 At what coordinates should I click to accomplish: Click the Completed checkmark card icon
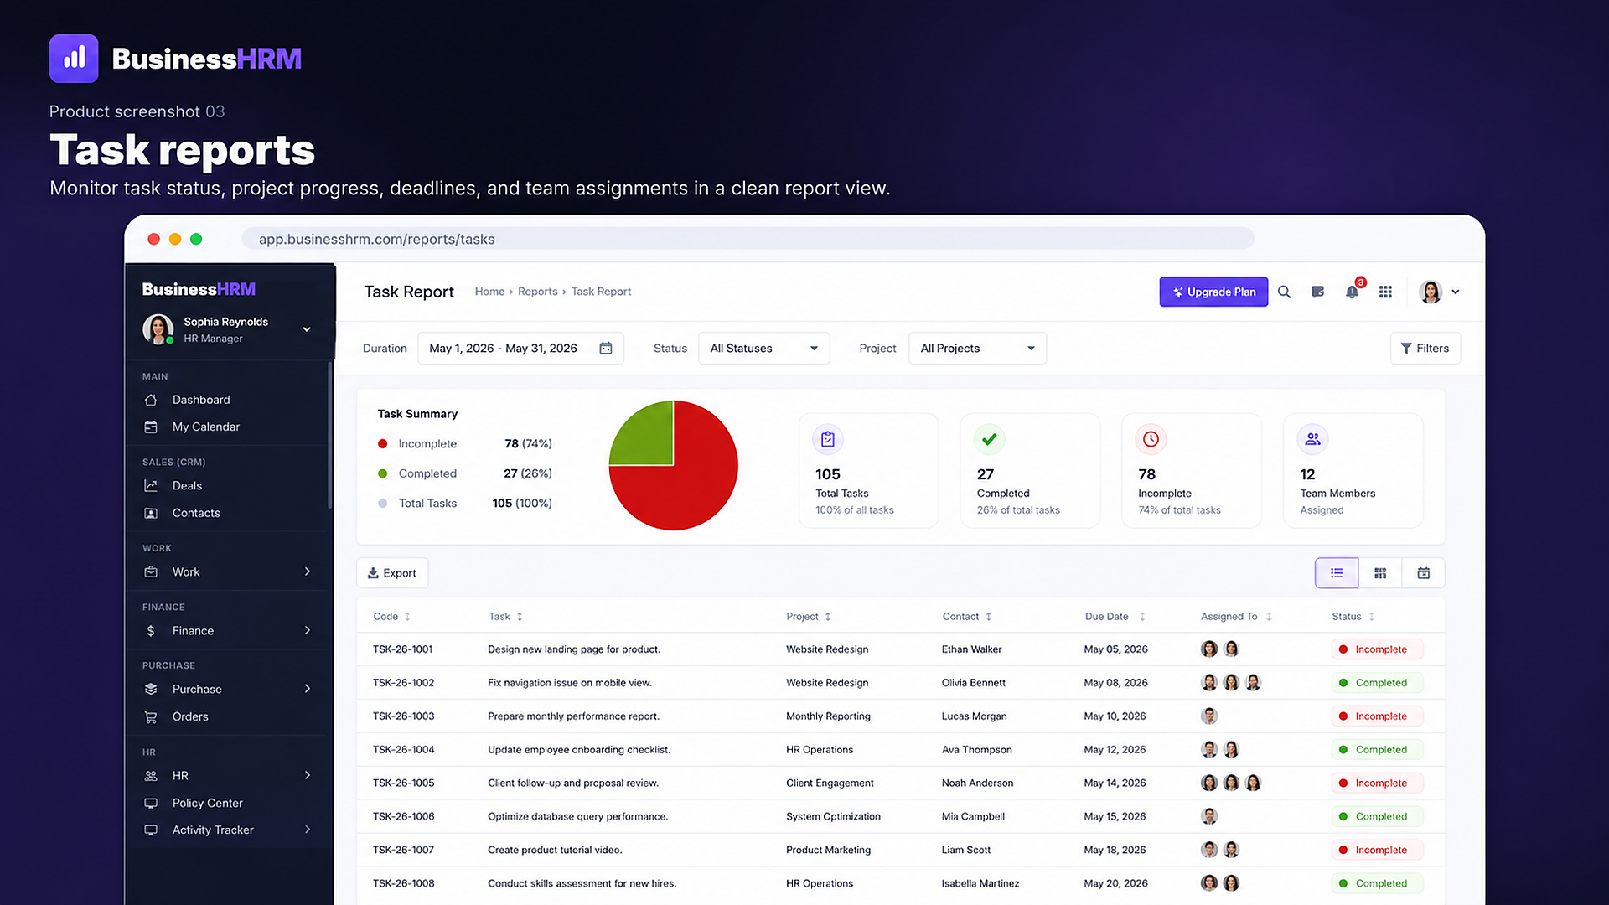(990, 439)
